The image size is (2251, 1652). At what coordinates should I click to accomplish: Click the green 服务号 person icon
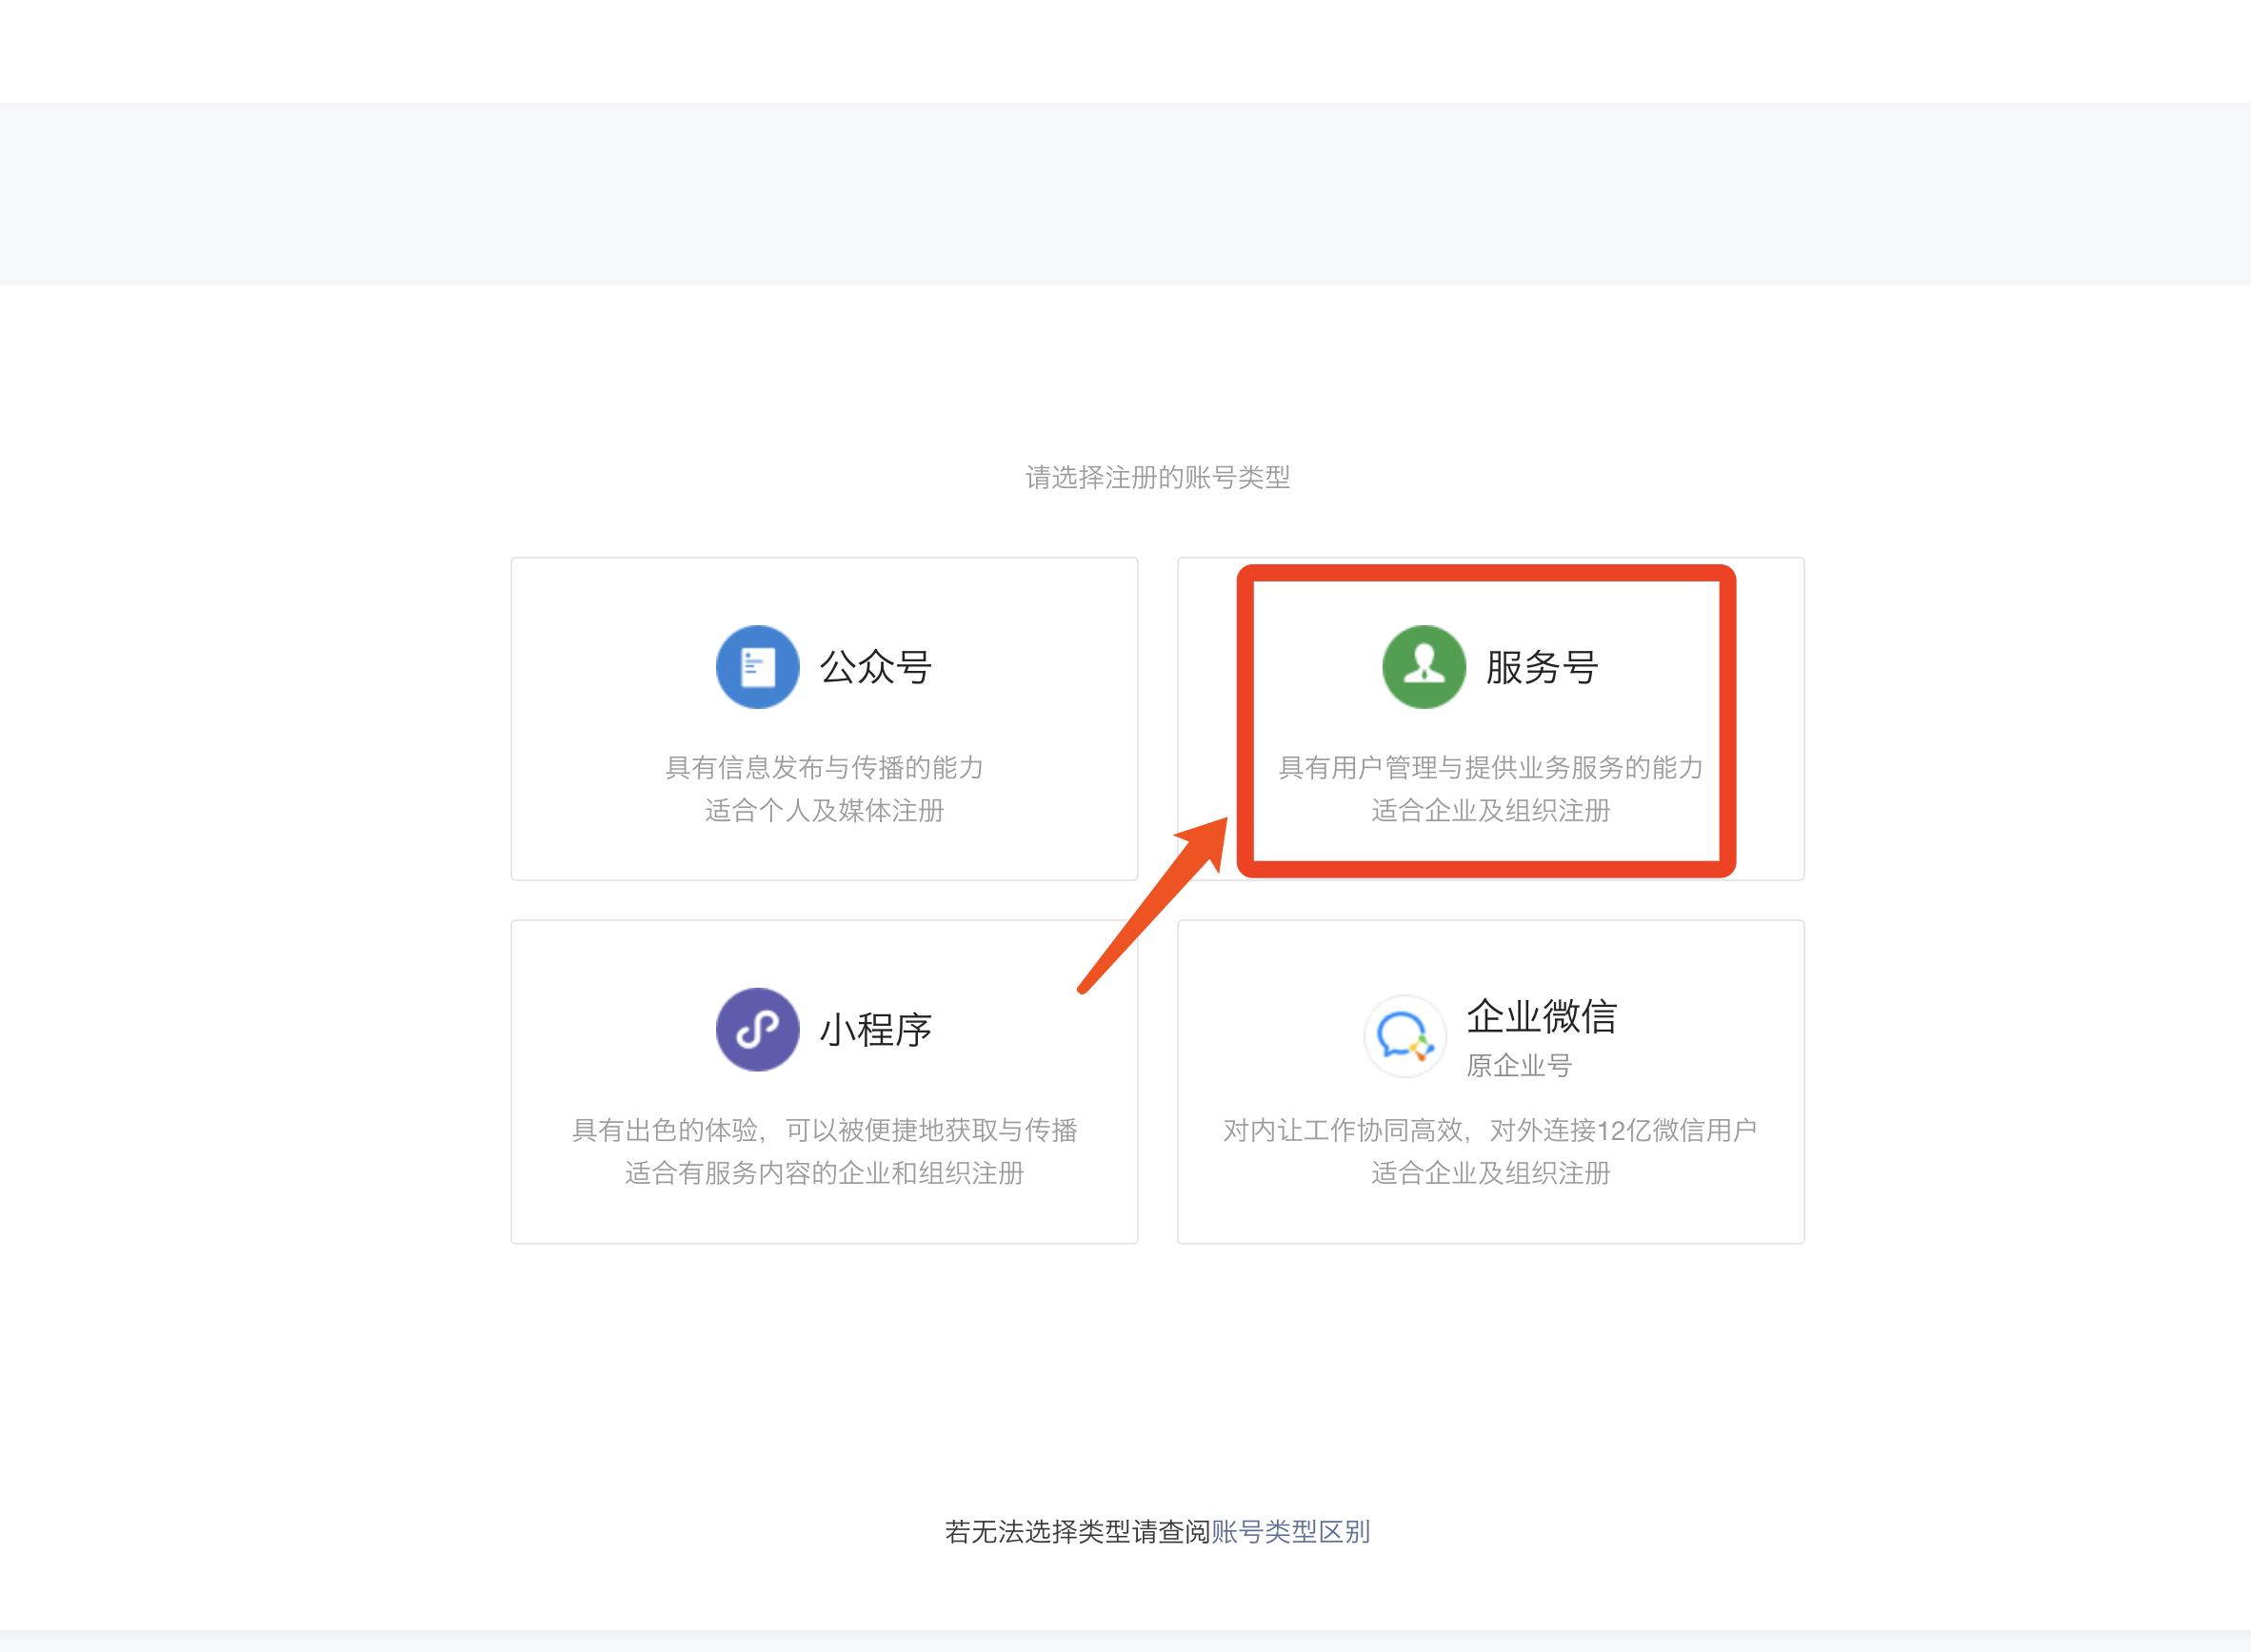pyautogui.click(x=1424, y=667)
